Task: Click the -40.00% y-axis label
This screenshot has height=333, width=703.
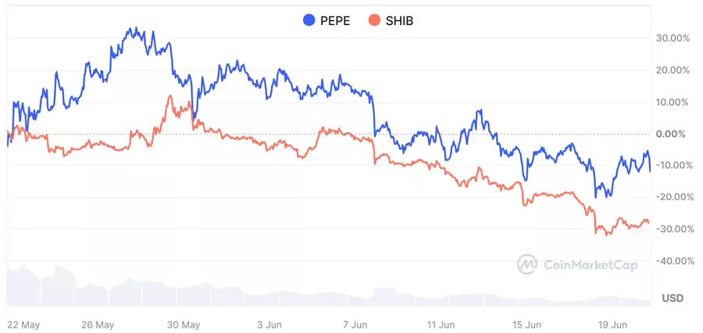Action: [672, 261]
